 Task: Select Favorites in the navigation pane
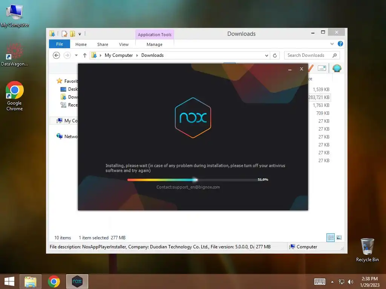[x=67, y=81]
